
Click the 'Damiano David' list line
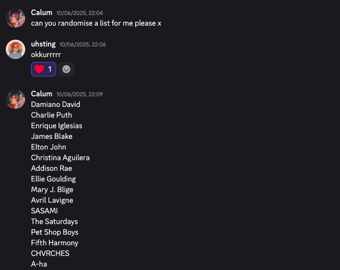pos(56,105)
